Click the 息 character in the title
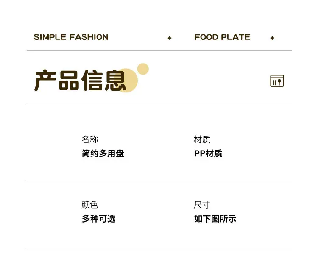The image size is (318, 262). point(115,80)
